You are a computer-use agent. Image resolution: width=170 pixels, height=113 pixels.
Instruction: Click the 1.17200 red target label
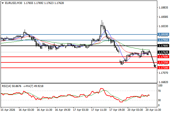point(163,68)
